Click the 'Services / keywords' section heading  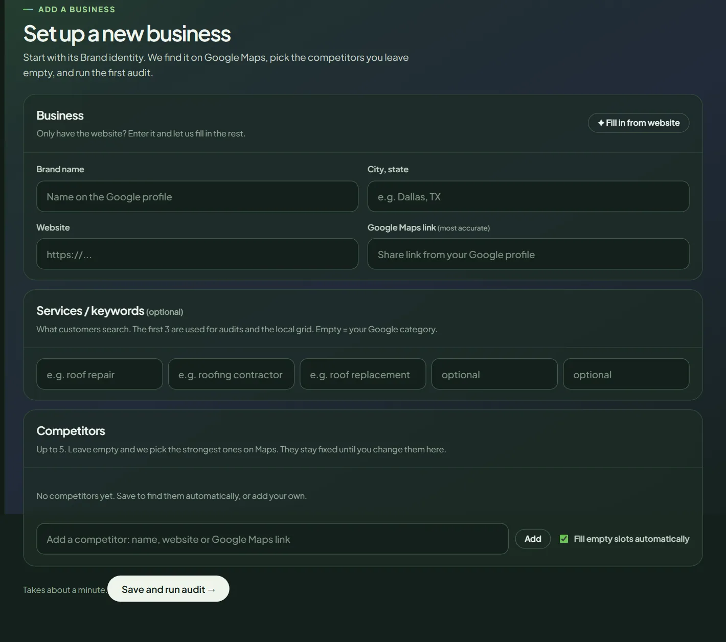pos(90,311)
